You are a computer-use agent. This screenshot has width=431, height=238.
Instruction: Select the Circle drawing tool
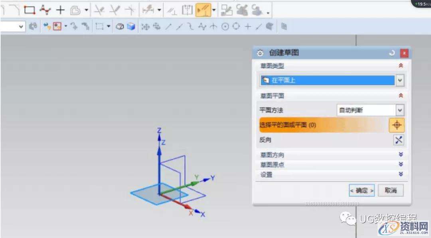[x=225, y=26]
